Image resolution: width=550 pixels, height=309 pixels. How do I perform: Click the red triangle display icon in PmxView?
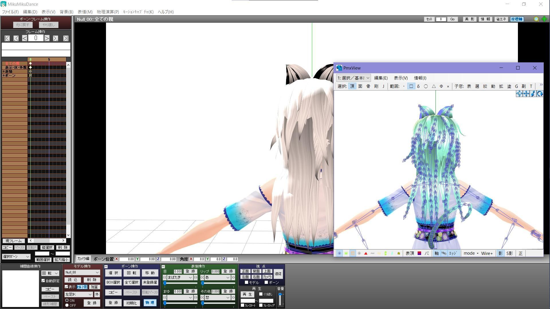click(x=366, y=253)
